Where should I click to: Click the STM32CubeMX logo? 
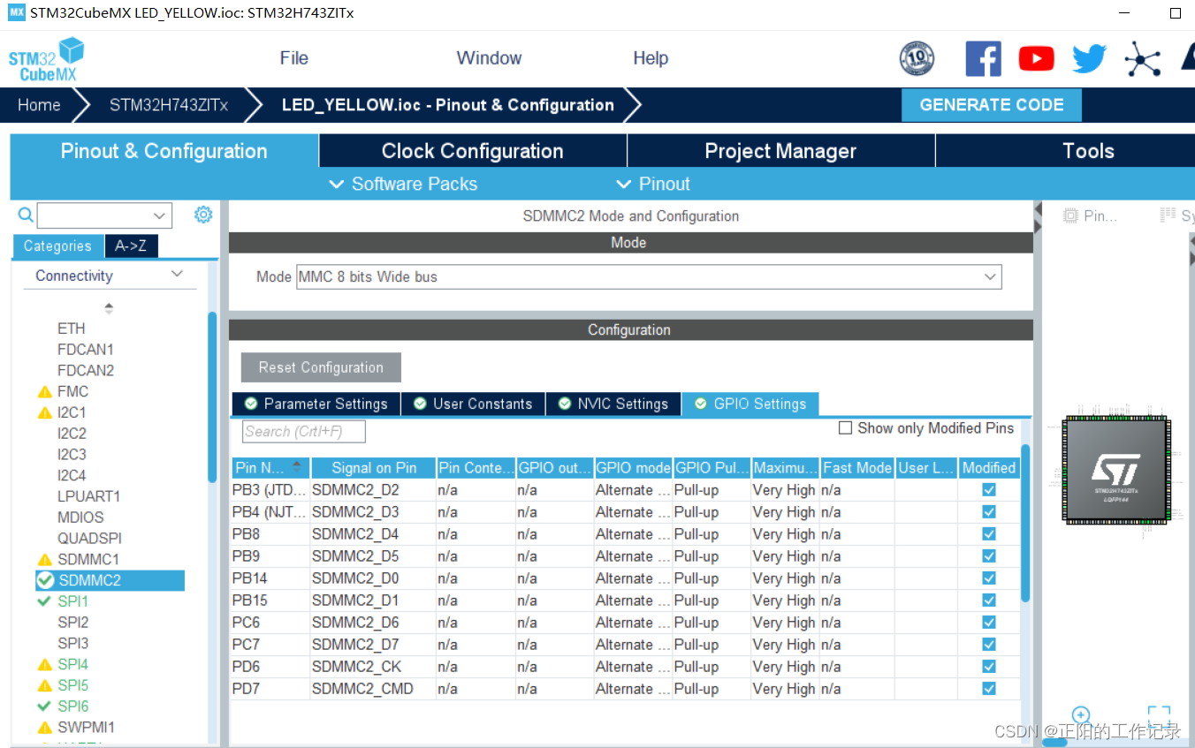click(x=46, y=59)
